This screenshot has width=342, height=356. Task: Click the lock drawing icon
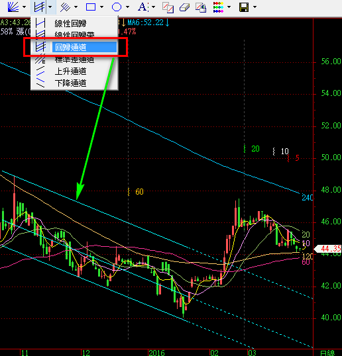pyautogui.click(x=201, y=7)
